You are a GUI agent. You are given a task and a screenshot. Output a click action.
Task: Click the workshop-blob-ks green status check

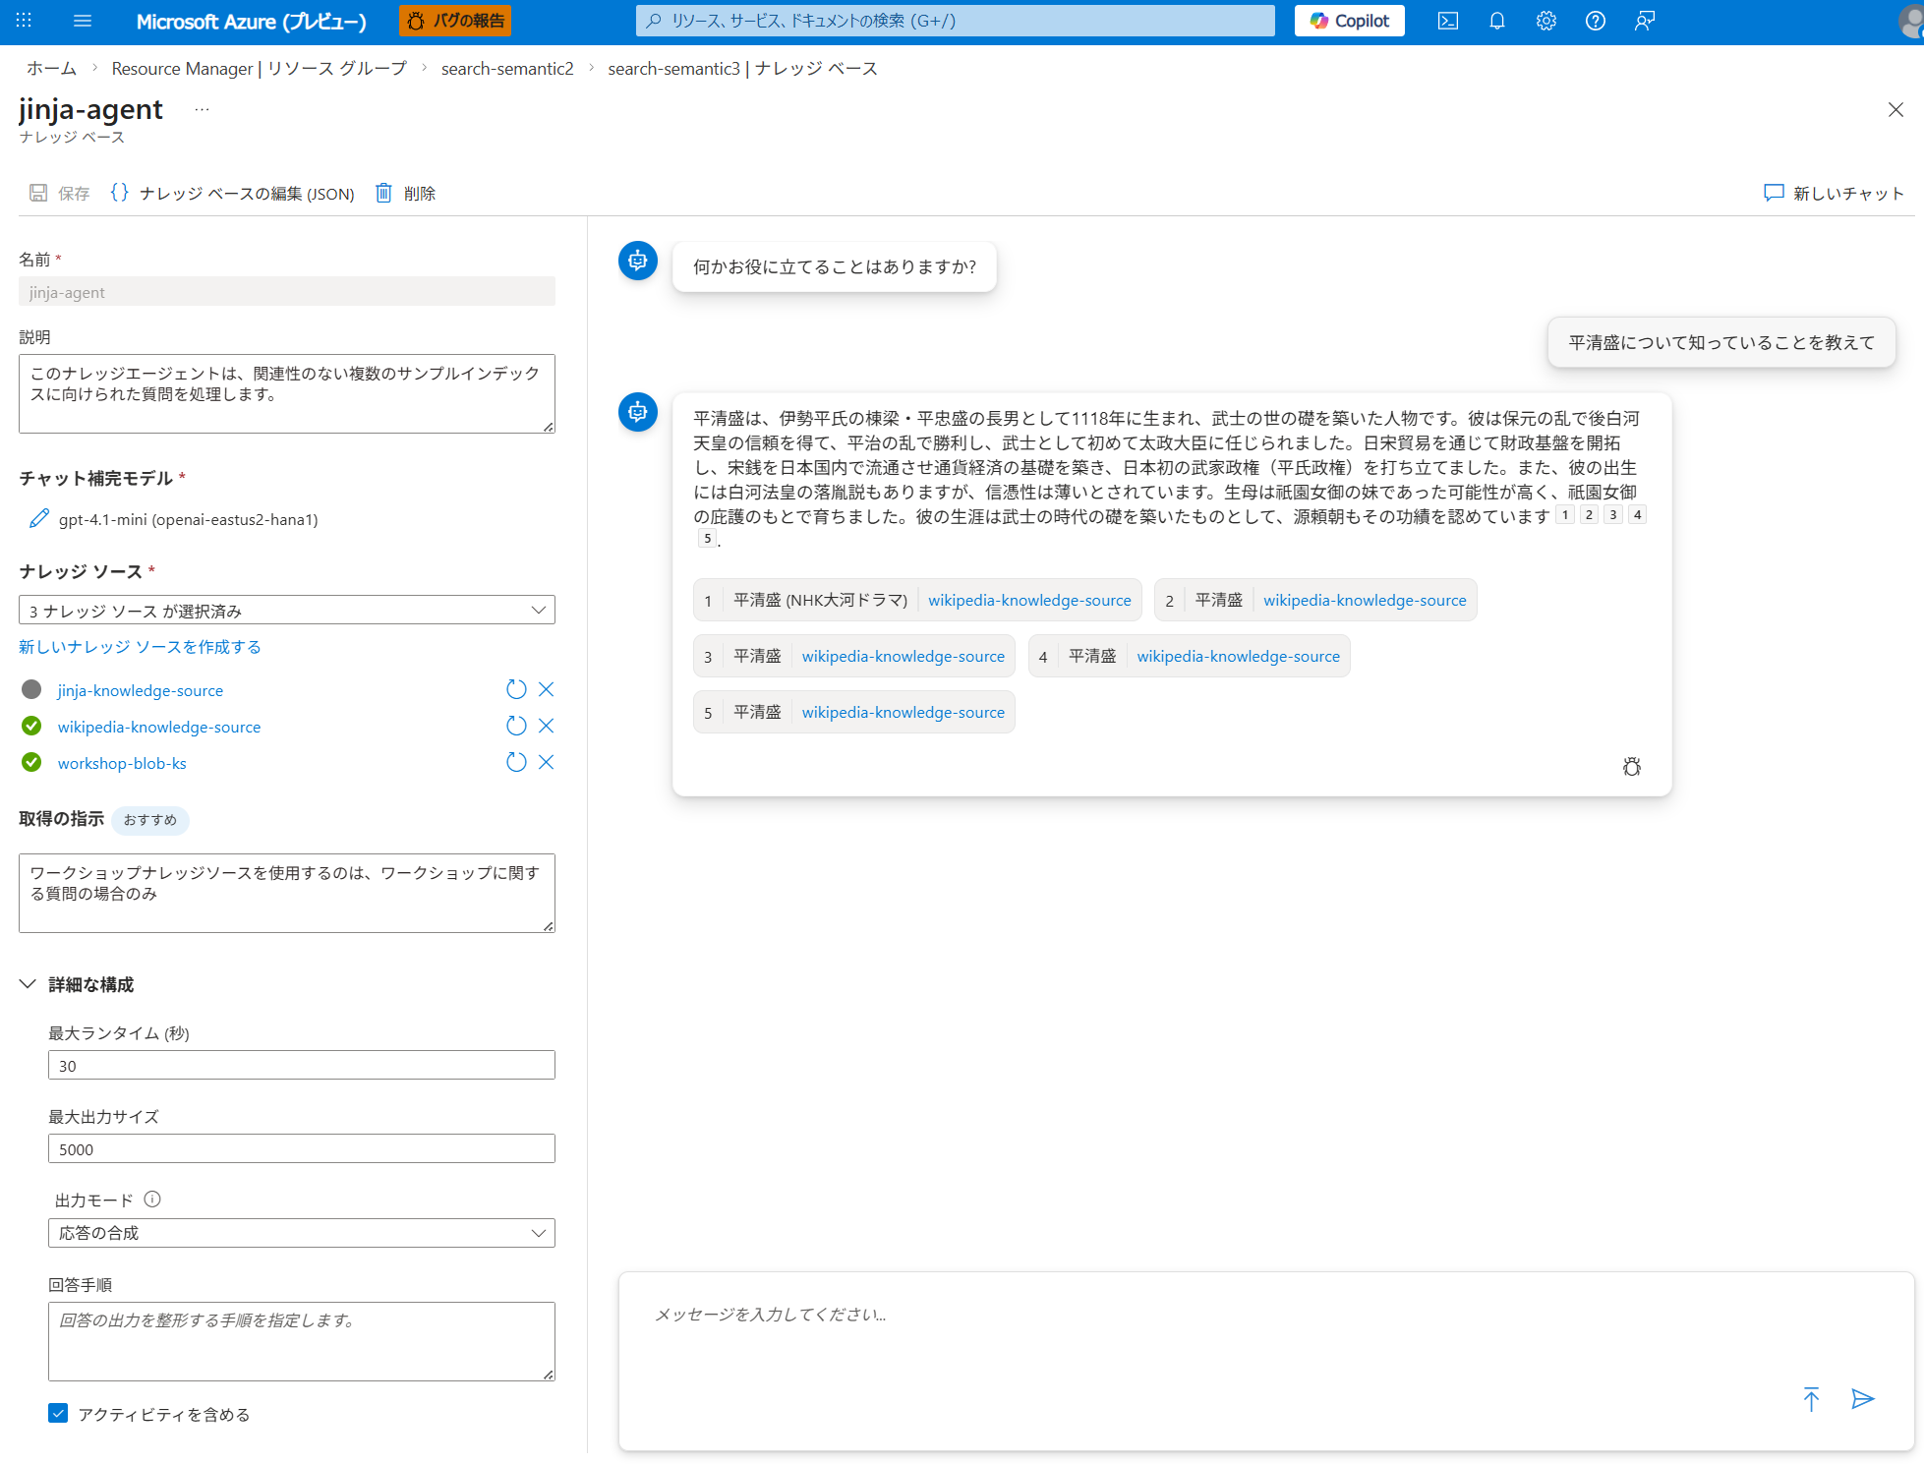pyautogui.click(x=31, y=763)
